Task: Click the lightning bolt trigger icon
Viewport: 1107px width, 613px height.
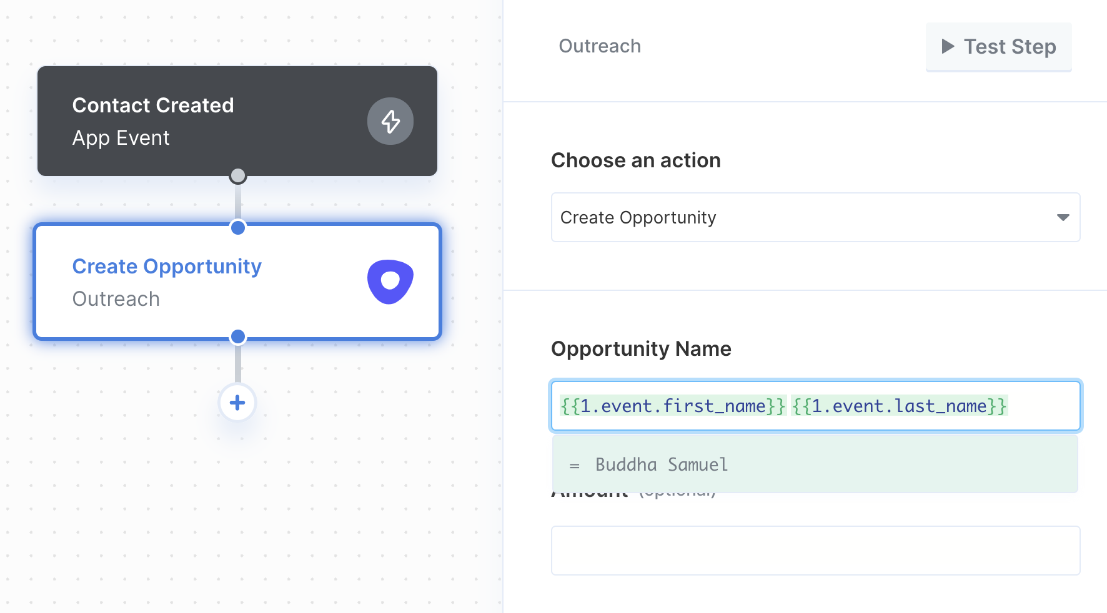Action: click(x=390, y=121)
